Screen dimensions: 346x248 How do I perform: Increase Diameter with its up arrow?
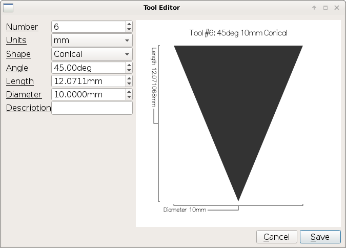[x=129, y=92]
